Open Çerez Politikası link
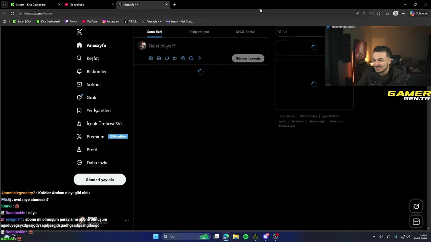This screenshot has height=242, width=431. pyautogui.click(x=330, y=116)
